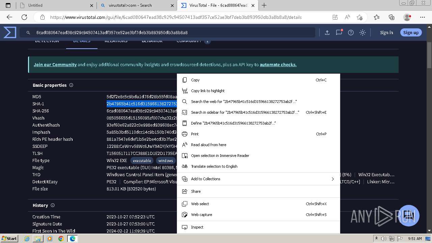This screenshot has width=432, height=243.
Task: Click the History info icon
Action: [x=53, y=205]
